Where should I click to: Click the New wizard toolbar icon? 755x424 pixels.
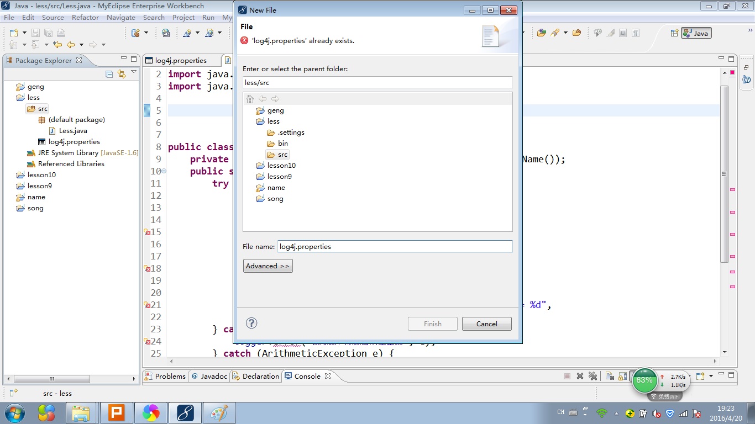pos(14,33)
